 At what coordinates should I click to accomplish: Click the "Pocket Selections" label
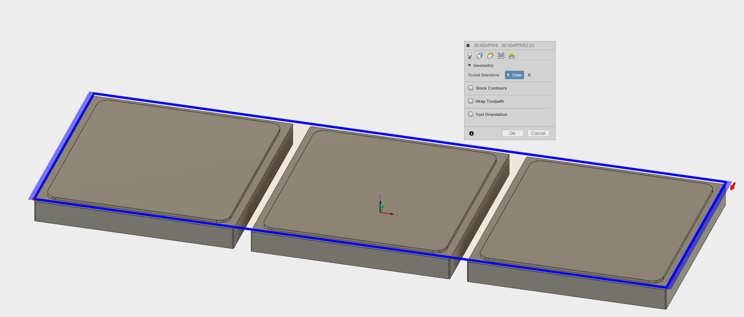(x=484, y=75)
